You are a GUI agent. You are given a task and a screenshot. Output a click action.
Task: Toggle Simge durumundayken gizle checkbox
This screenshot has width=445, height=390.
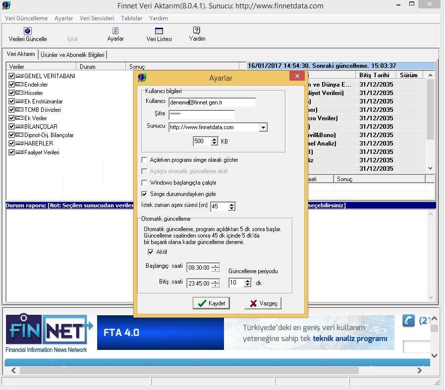(145, 194)
